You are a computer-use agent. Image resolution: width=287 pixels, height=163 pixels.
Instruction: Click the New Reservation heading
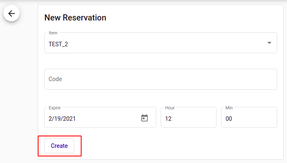click(75, 18)
